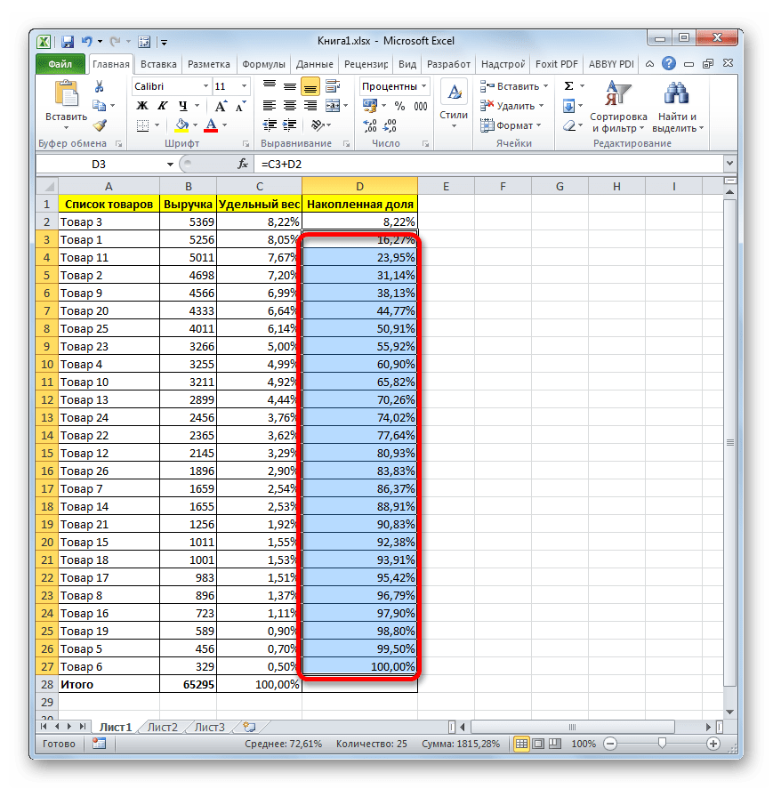Open the Calibri font name dropdown
The height and width of the screenshot is (789, 773).
pos(205,86)
